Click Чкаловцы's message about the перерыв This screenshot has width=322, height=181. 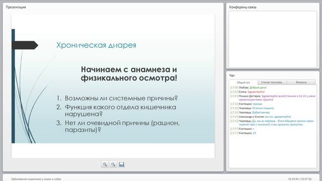(x=272, y=123)
